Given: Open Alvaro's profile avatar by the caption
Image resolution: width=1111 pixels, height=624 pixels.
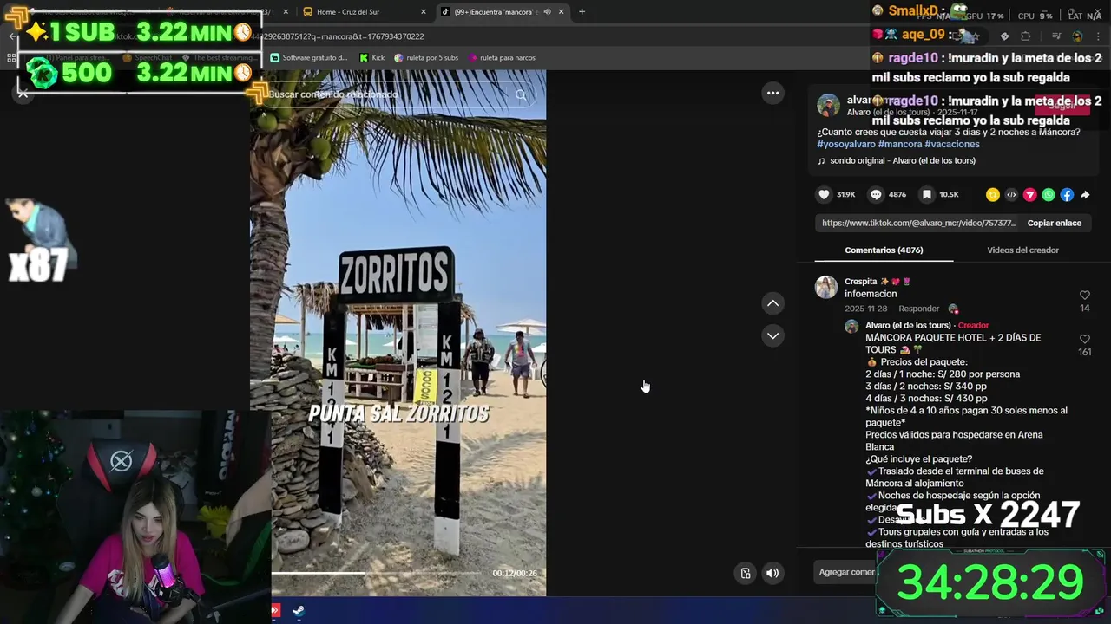Looking at the screenshot, I should [829, 106].
